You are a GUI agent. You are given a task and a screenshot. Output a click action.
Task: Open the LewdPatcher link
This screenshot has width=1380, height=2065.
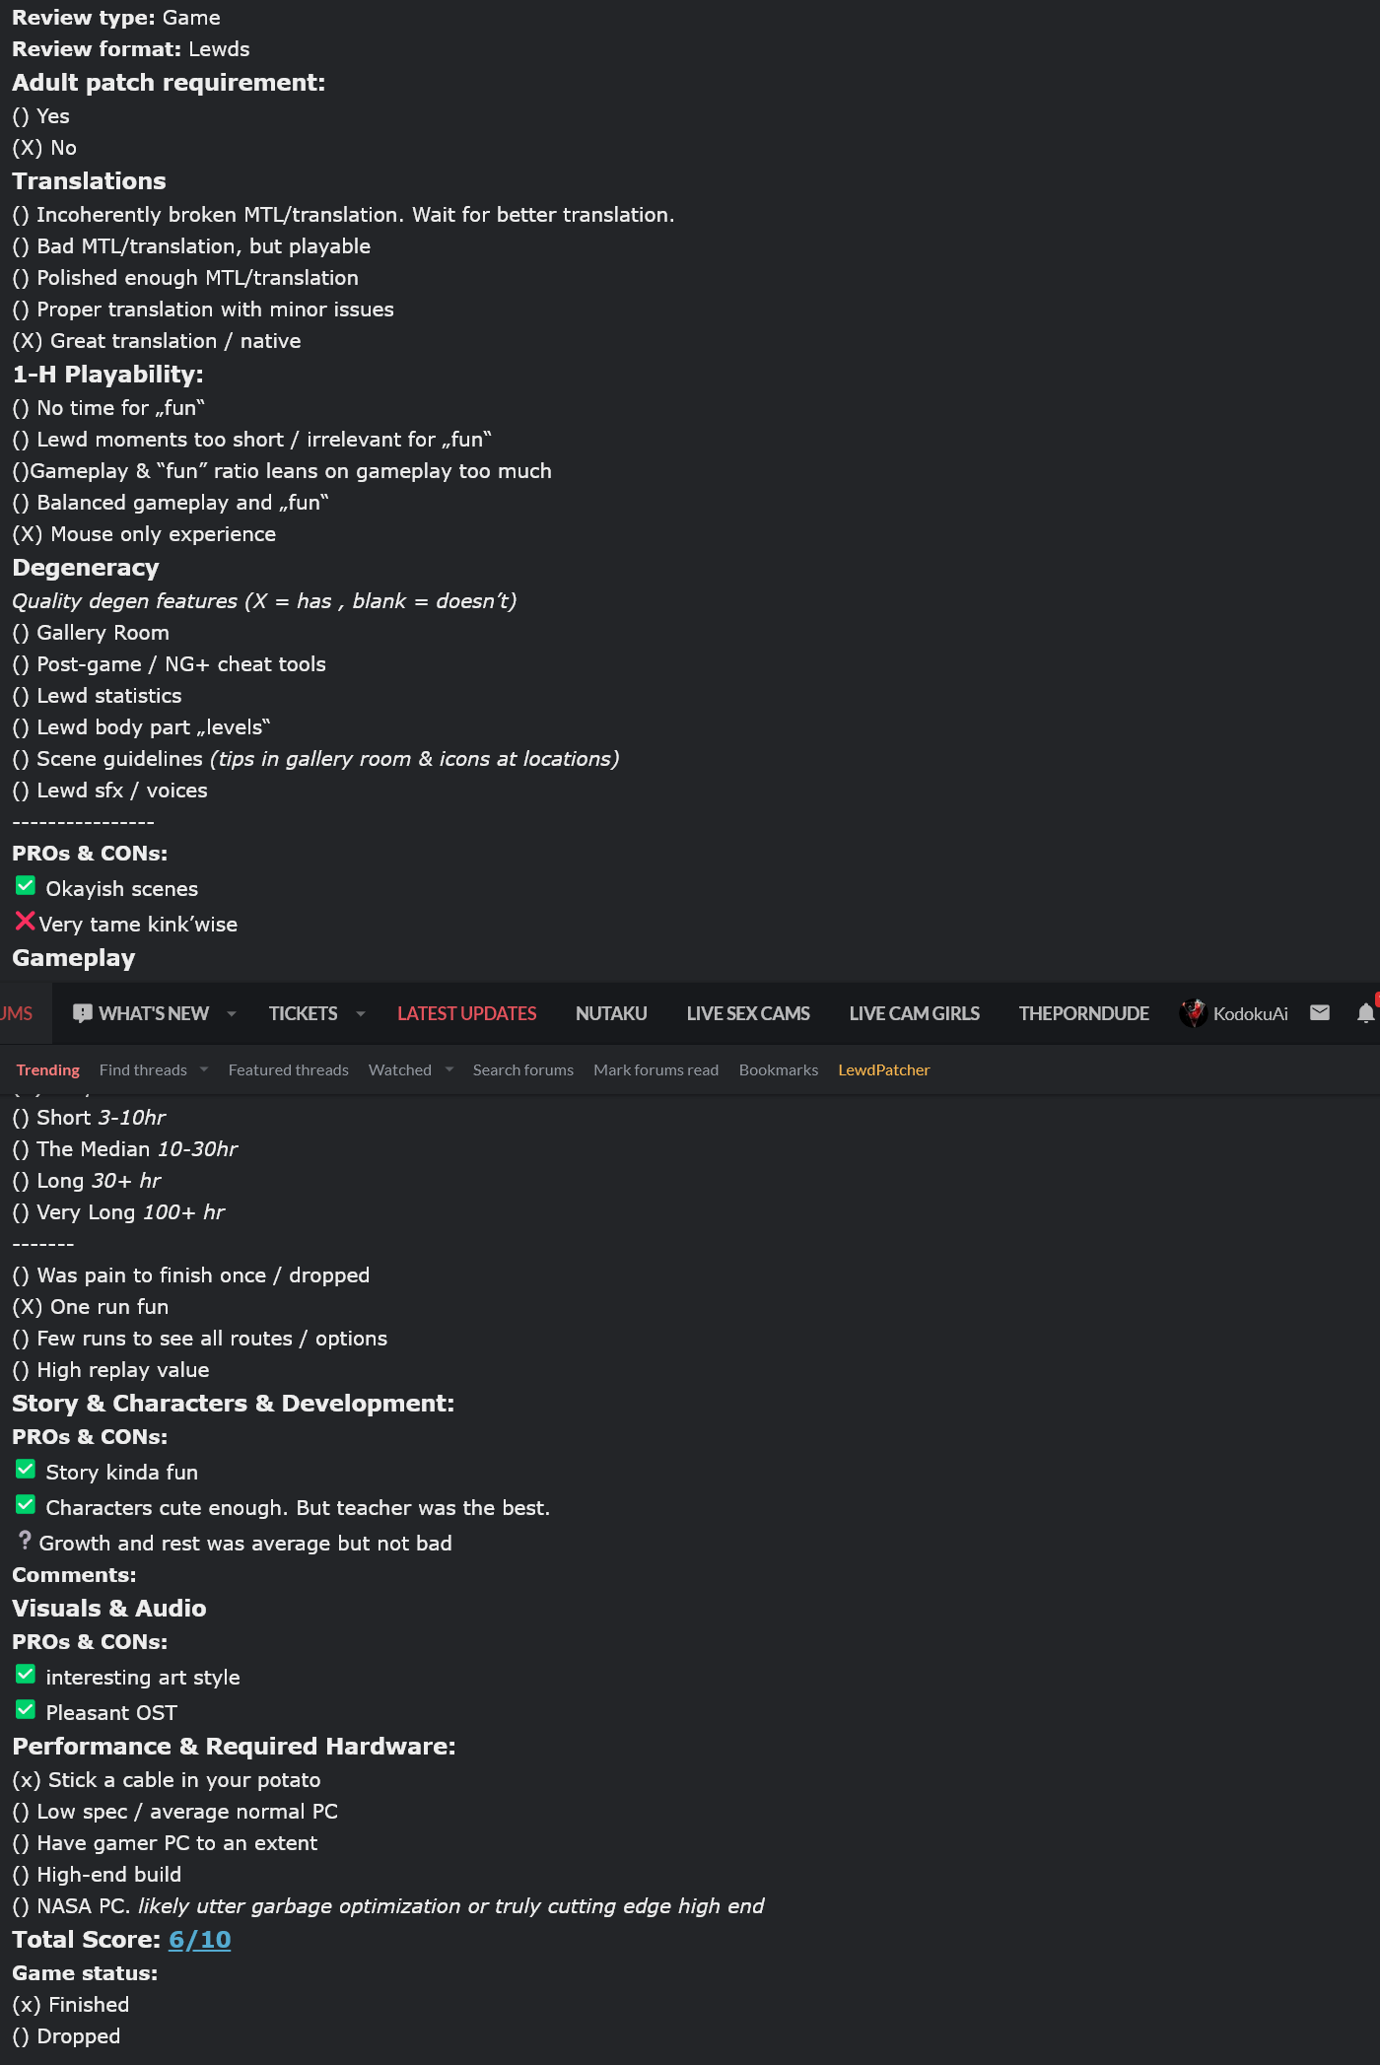pyautogui.click(x=884, y=1069)
